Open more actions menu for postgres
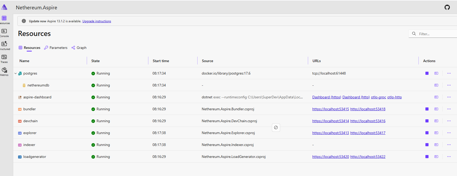 click(449, 73)
